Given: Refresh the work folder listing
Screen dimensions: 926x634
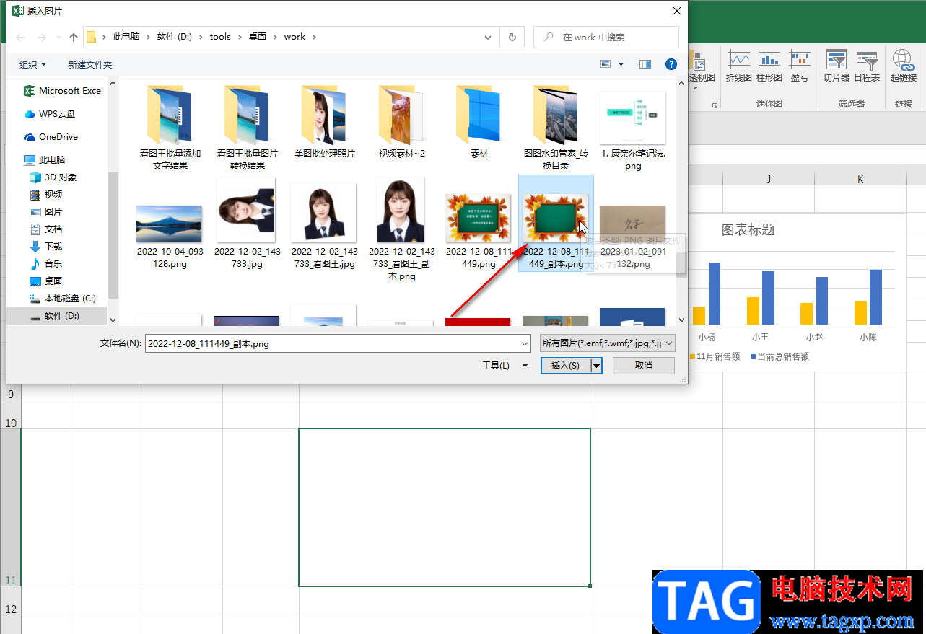Looking at the screenshot, I should click(512, 37).
